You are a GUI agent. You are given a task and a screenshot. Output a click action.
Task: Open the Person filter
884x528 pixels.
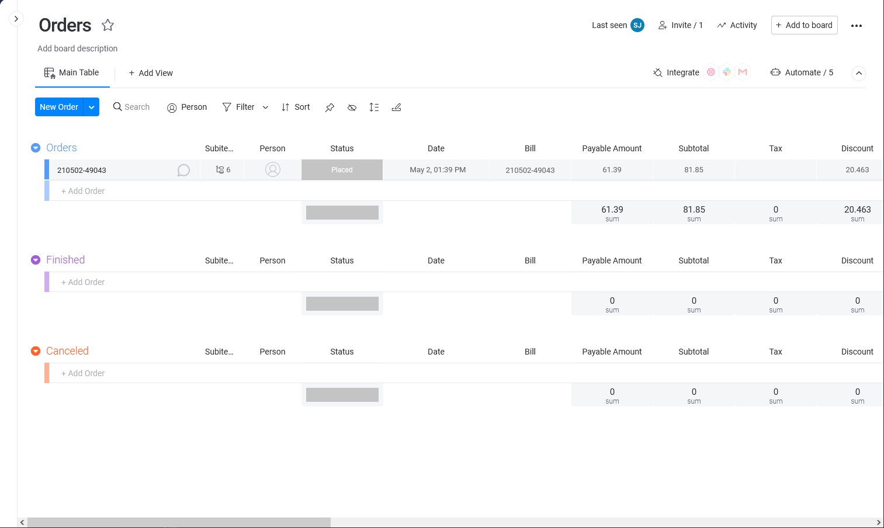(x=187, y=107)
